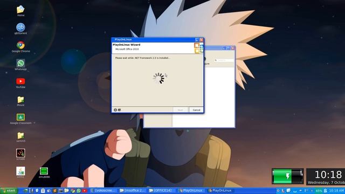Switch to the OFFICE14 taskbar window
Viewport: 345px width, 194px height.
(x=162, y=190)
